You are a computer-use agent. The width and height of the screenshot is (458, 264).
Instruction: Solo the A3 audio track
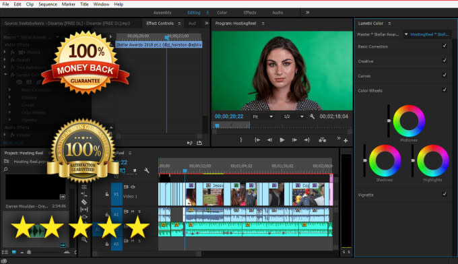139,241
